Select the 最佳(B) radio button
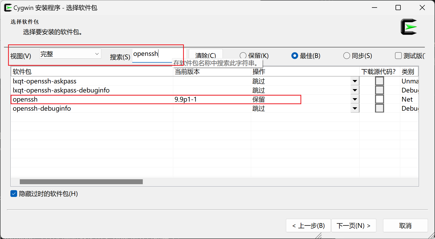The width and height of the screenshot is (435, 239). click(x=295, y=56)
